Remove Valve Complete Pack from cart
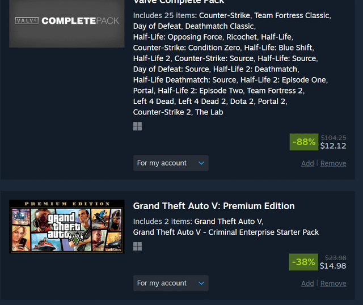Viewport: 363px width, 305px height. pyautogui.click(x=333, y=163)
